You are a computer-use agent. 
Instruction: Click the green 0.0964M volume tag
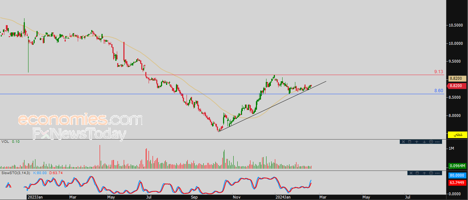(x=458, y=166)
